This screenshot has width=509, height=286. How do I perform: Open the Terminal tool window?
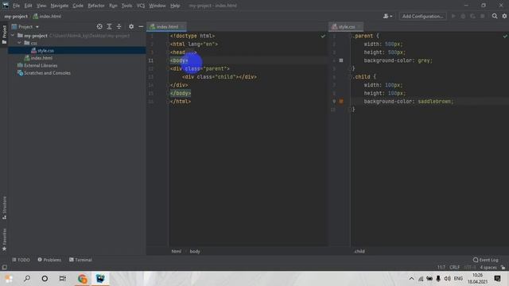(80, 260)
